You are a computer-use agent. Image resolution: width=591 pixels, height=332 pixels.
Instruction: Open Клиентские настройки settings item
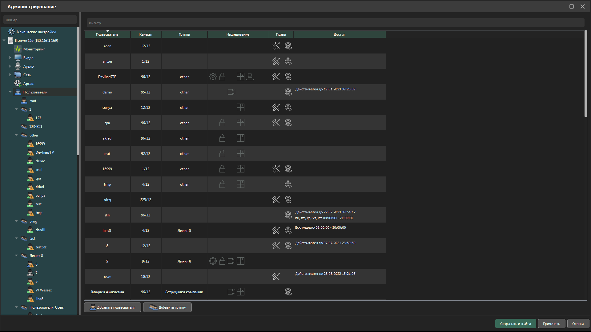point(36,32)
